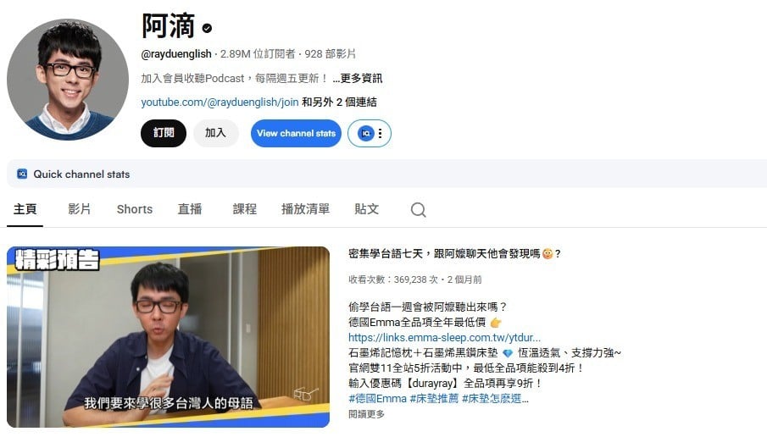Screen dimensions: 767x437
Task: Switch to the 影片 tab
Action: (80, 209)
